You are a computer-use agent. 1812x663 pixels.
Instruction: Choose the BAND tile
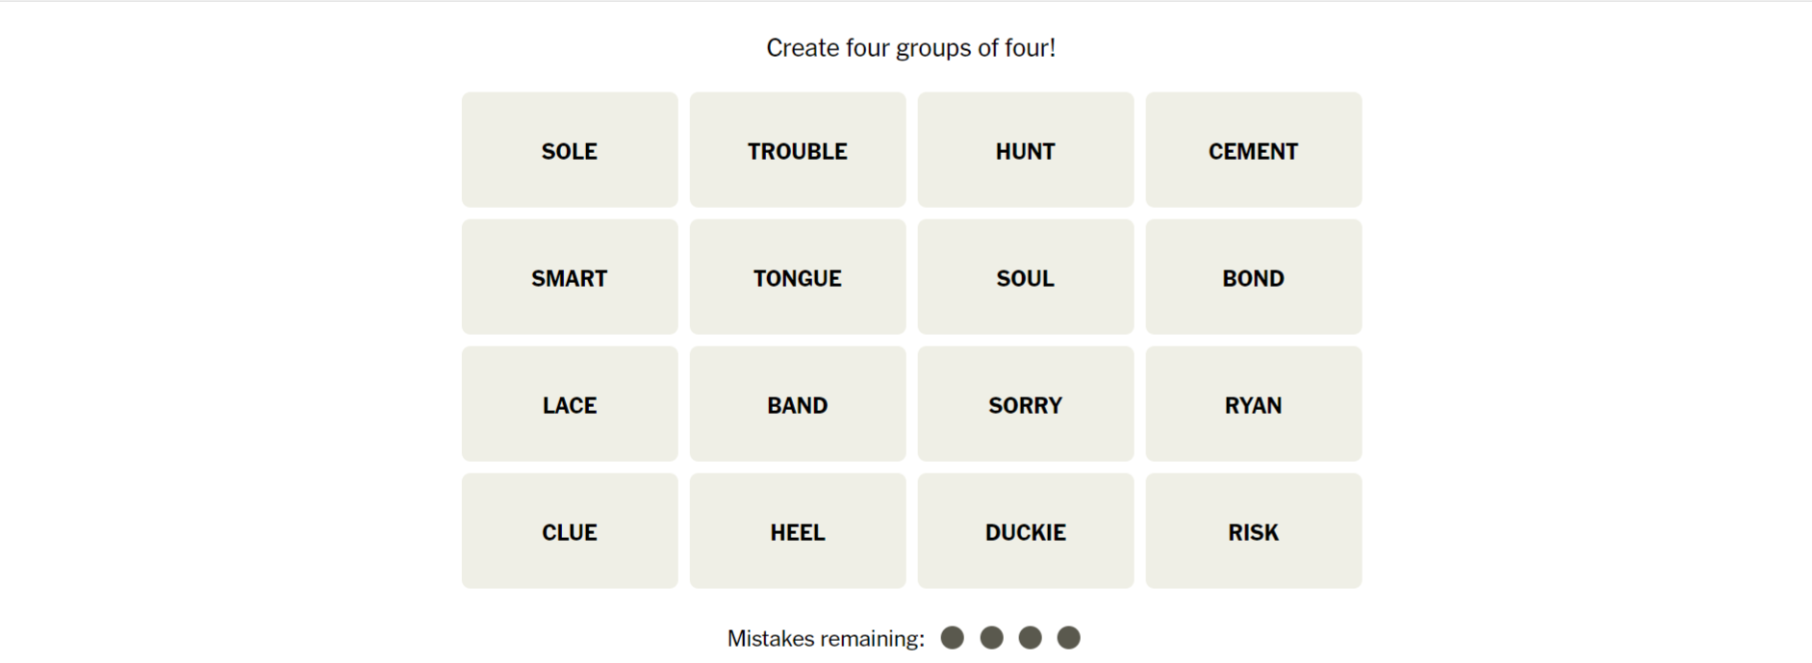click(798, 404)
